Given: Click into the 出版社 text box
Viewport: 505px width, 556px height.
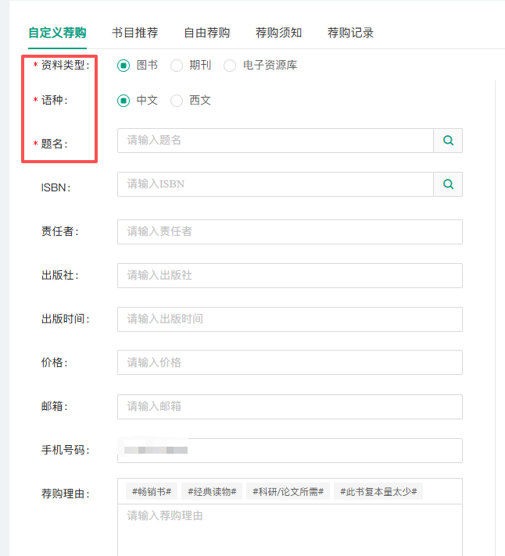Looking at the screenshot, I should (x=289, y=276).
